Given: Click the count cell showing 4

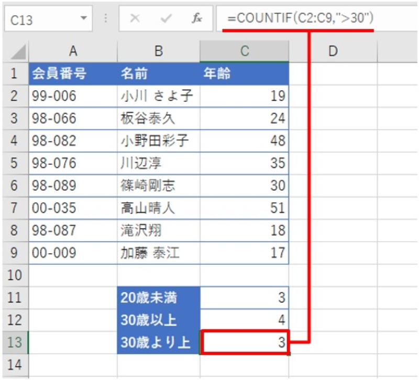Looking at the screenshot, I should pos(244,320).
